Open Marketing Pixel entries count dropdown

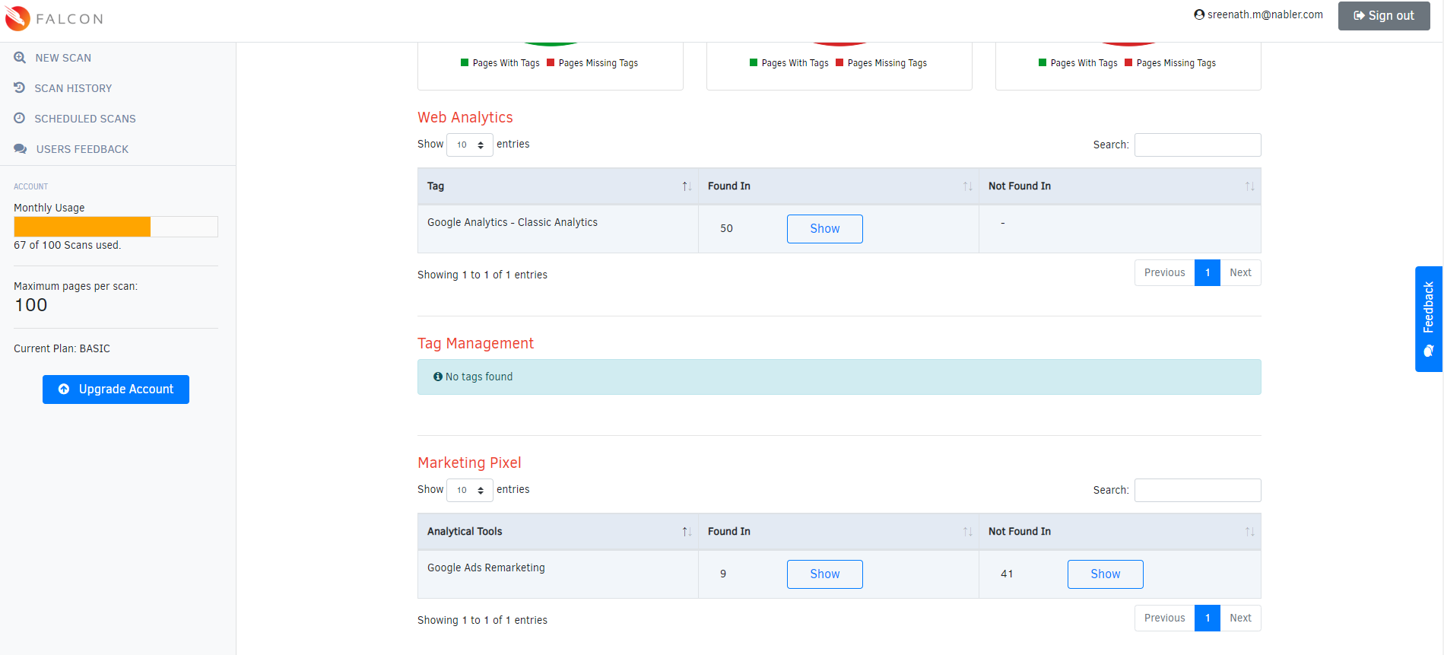tap(469, 490)
